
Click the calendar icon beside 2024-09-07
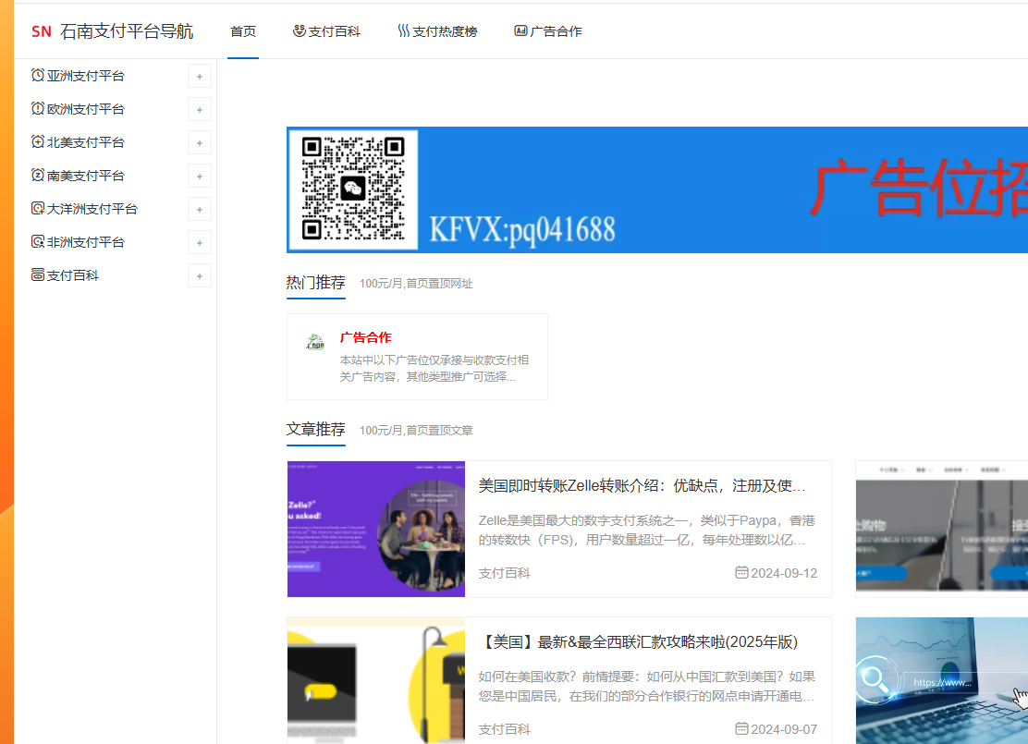pyautogui.click(x=741, y=728)
